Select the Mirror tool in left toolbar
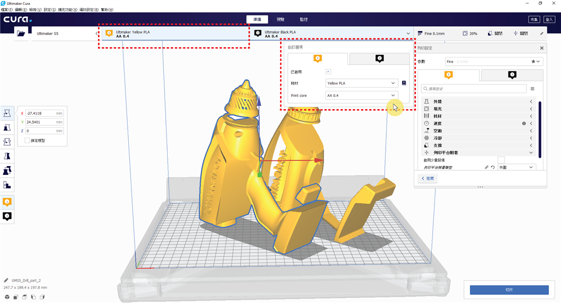561x303 pixels. pos(7,156)
